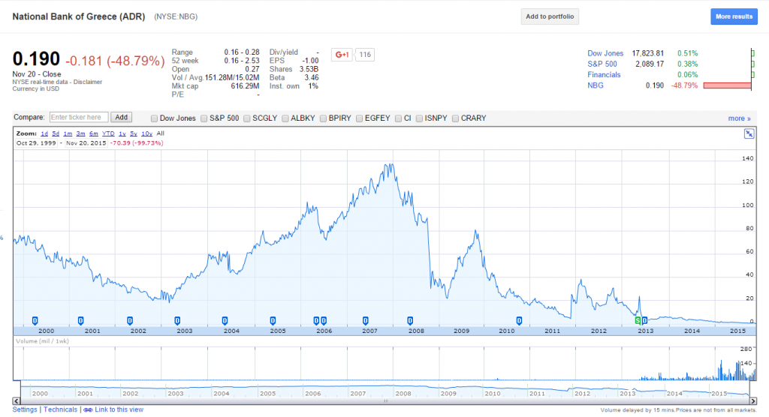Set chart zoom to 6m

(x=94, y=133)
